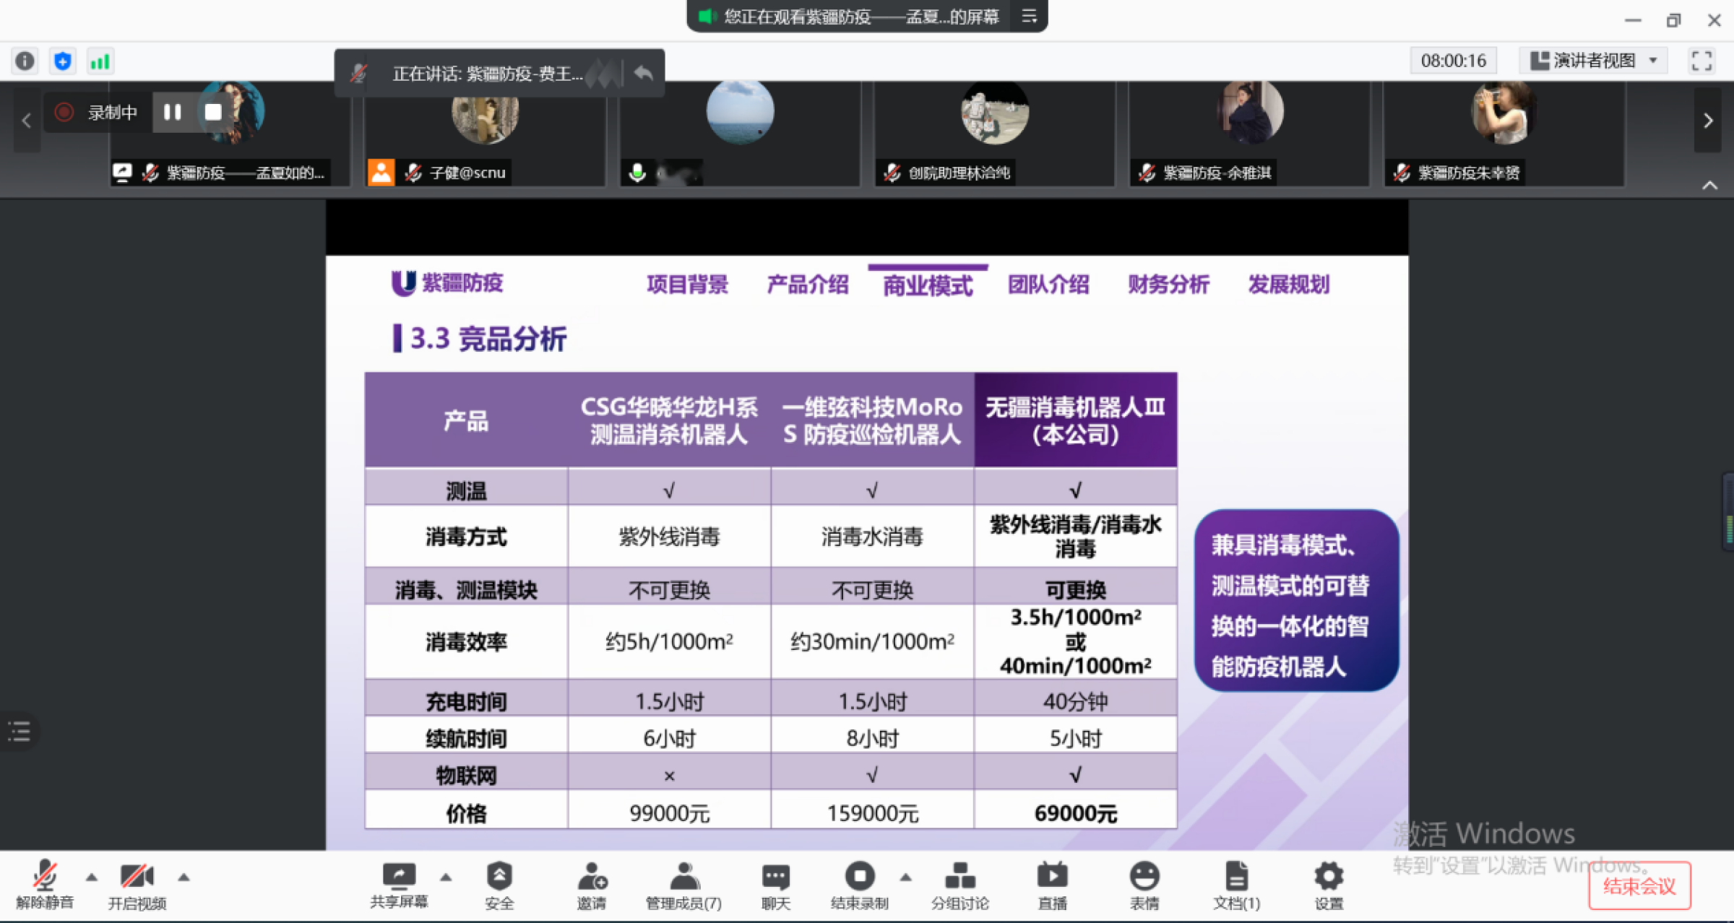Check the network signal bars icon
Viewport: 1734px width, 923px height.
click(100, 61)
